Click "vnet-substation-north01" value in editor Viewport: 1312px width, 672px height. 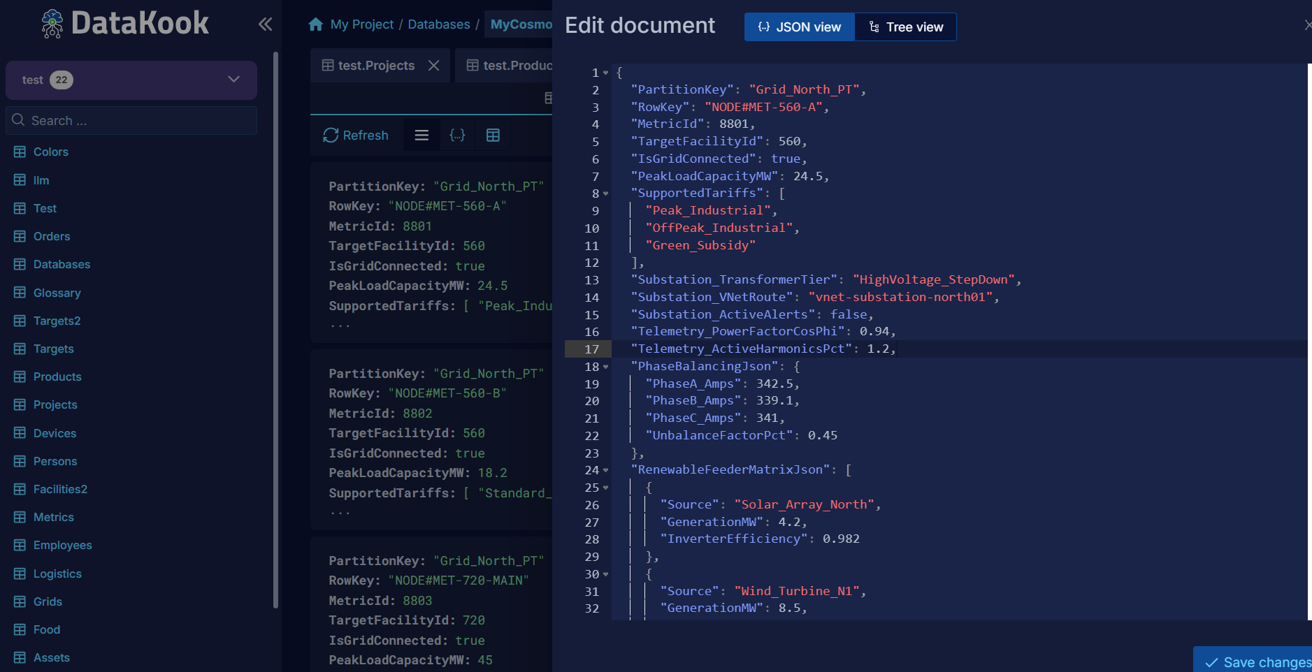click(900, 297)
